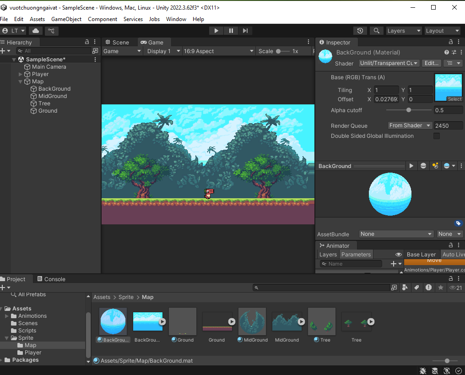Image resolution: width=465 pixels, height=375 pixels.
Task: Toggle Double Sided Global Illumination checkbox
Action: 436,136
